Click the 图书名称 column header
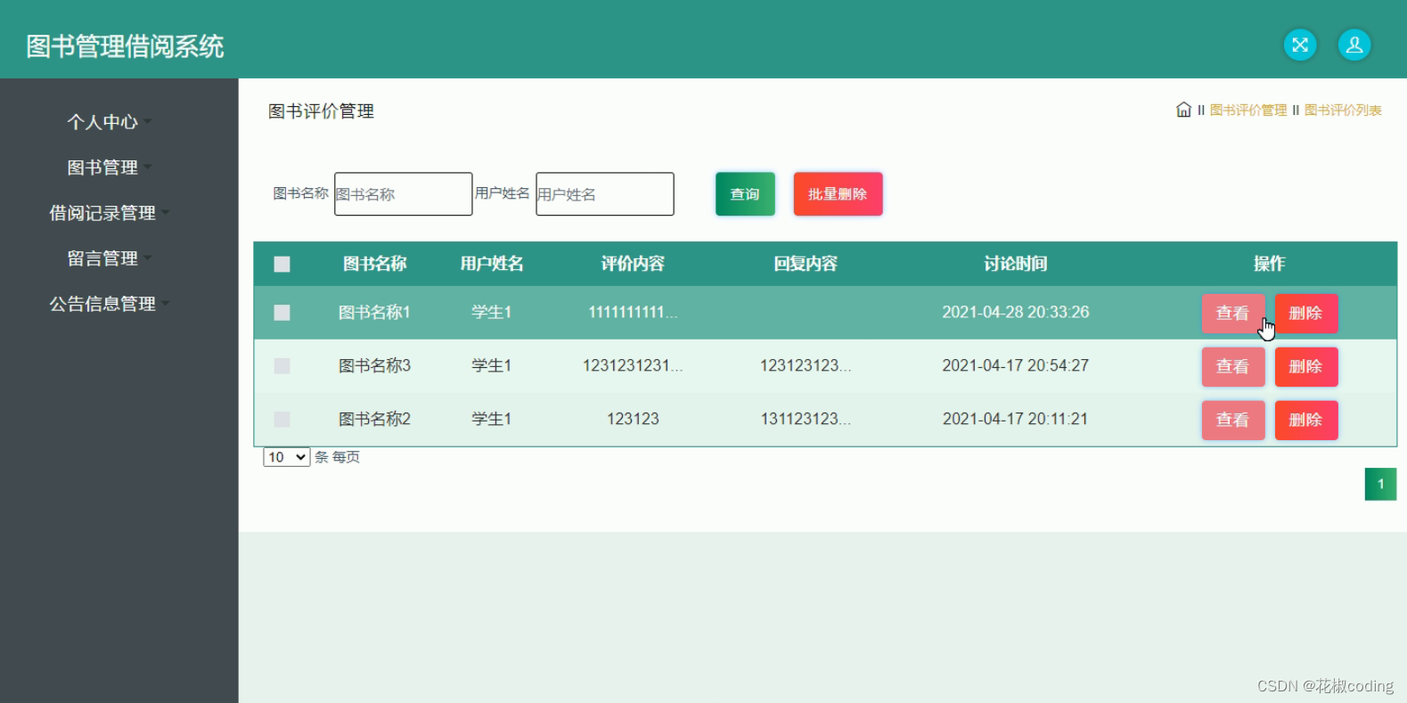The height and width of the screenshot is (703, 1407). click(x=374, y=264)
